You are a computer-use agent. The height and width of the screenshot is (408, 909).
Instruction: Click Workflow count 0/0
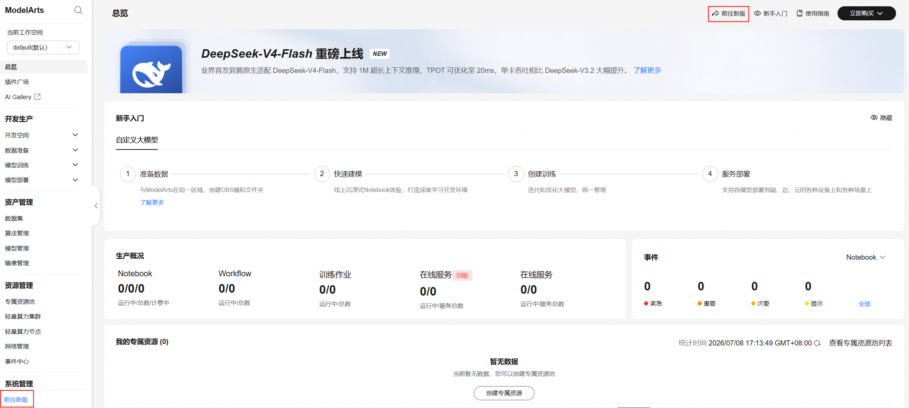[227, 289]
